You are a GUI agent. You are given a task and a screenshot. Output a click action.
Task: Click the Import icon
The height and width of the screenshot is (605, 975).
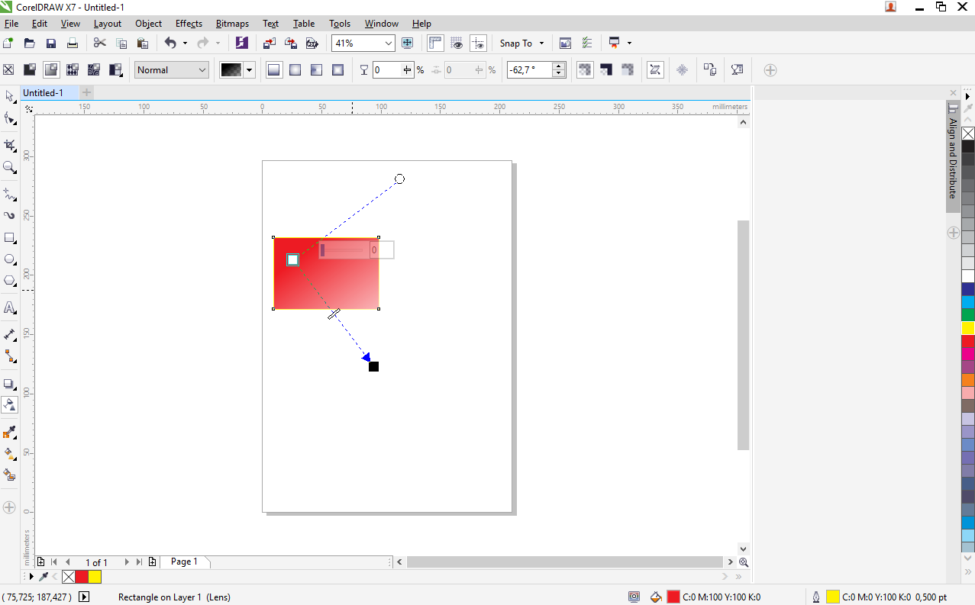270,43
